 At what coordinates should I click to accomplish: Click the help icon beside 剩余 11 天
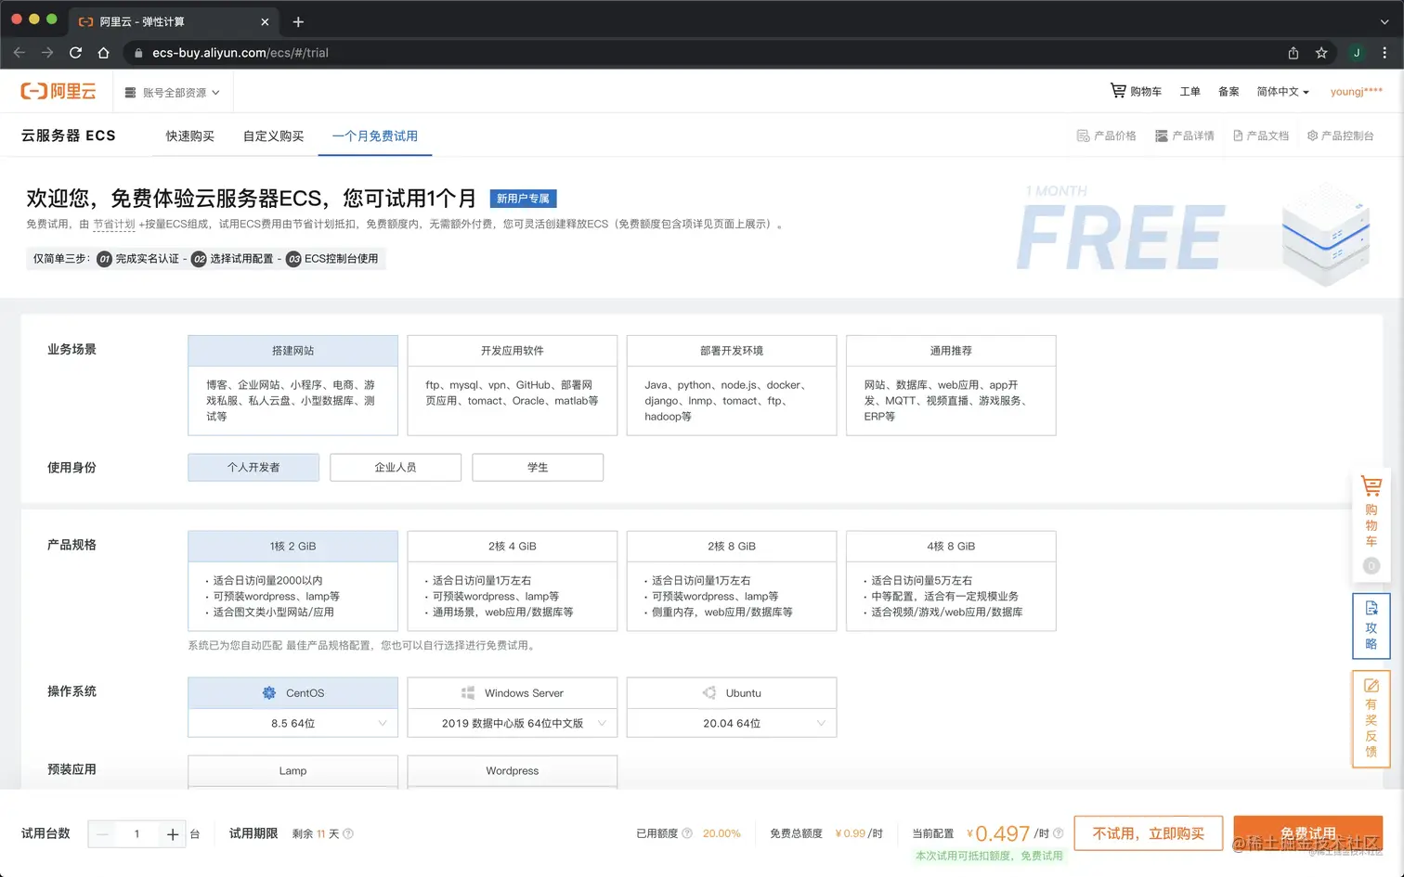coord(348,833)
